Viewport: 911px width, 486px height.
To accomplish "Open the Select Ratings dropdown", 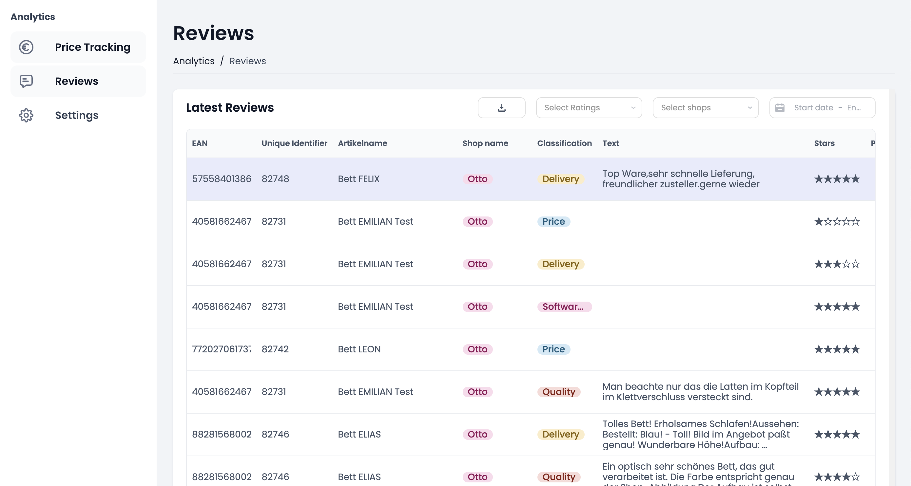I will [x=589, y=107].
